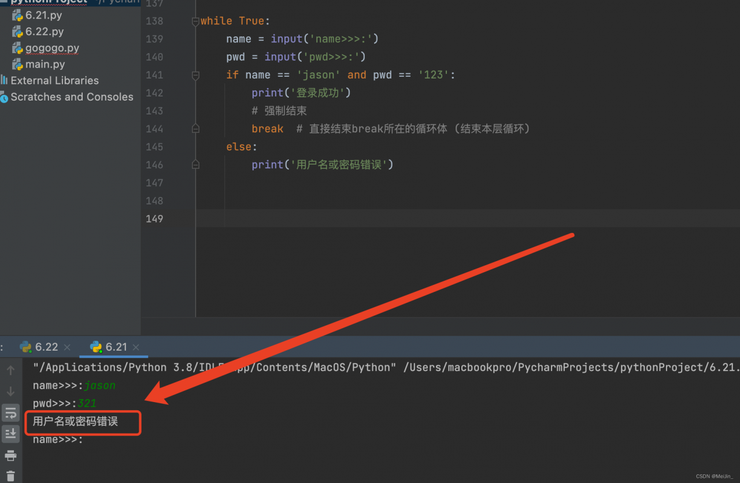Click the if name == 'jason' condition line
Viewport: 740px width, 483px height.
click(x=341, y=75)
